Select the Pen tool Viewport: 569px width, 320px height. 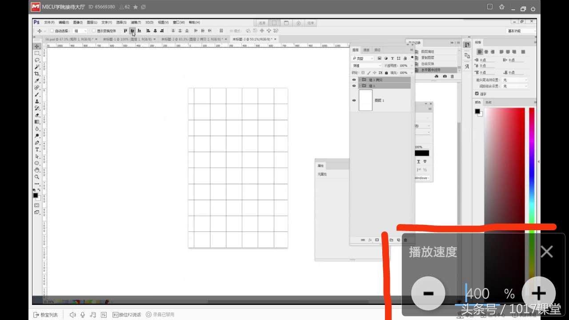click(37, 143)
